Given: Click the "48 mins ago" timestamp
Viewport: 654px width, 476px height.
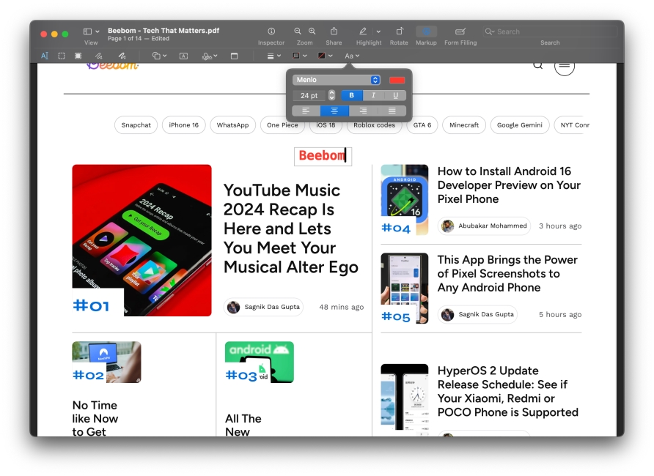Looking at the screenshot, I should point(342,307).
